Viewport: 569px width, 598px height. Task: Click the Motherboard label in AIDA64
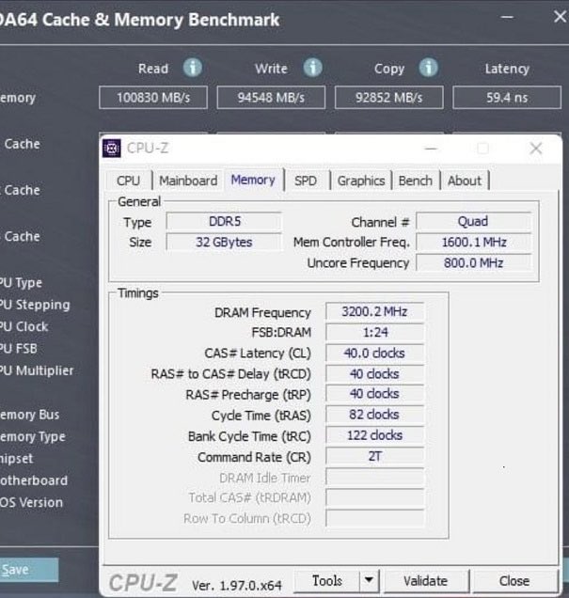click(x=34, y=480)
